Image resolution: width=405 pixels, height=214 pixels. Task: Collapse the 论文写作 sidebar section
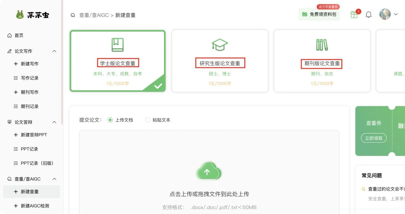pyautogui.click(x=54, y=51)
